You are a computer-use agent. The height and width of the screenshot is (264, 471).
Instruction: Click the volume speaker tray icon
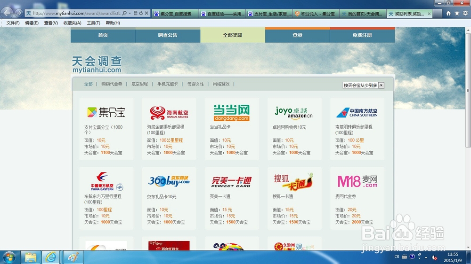434,257
